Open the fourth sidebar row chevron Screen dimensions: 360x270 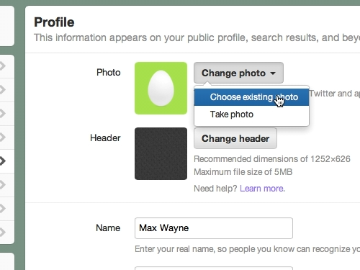click(2, 138)
